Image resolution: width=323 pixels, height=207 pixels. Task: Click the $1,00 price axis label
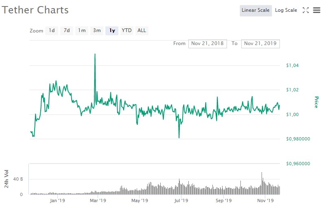click(292, 114)
